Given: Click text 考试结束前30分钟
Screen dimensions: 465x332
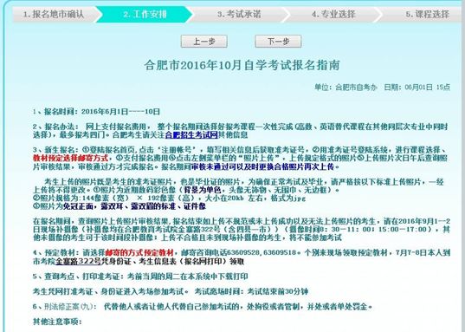Looking at the screenshot, I should (x=278, y=291).
